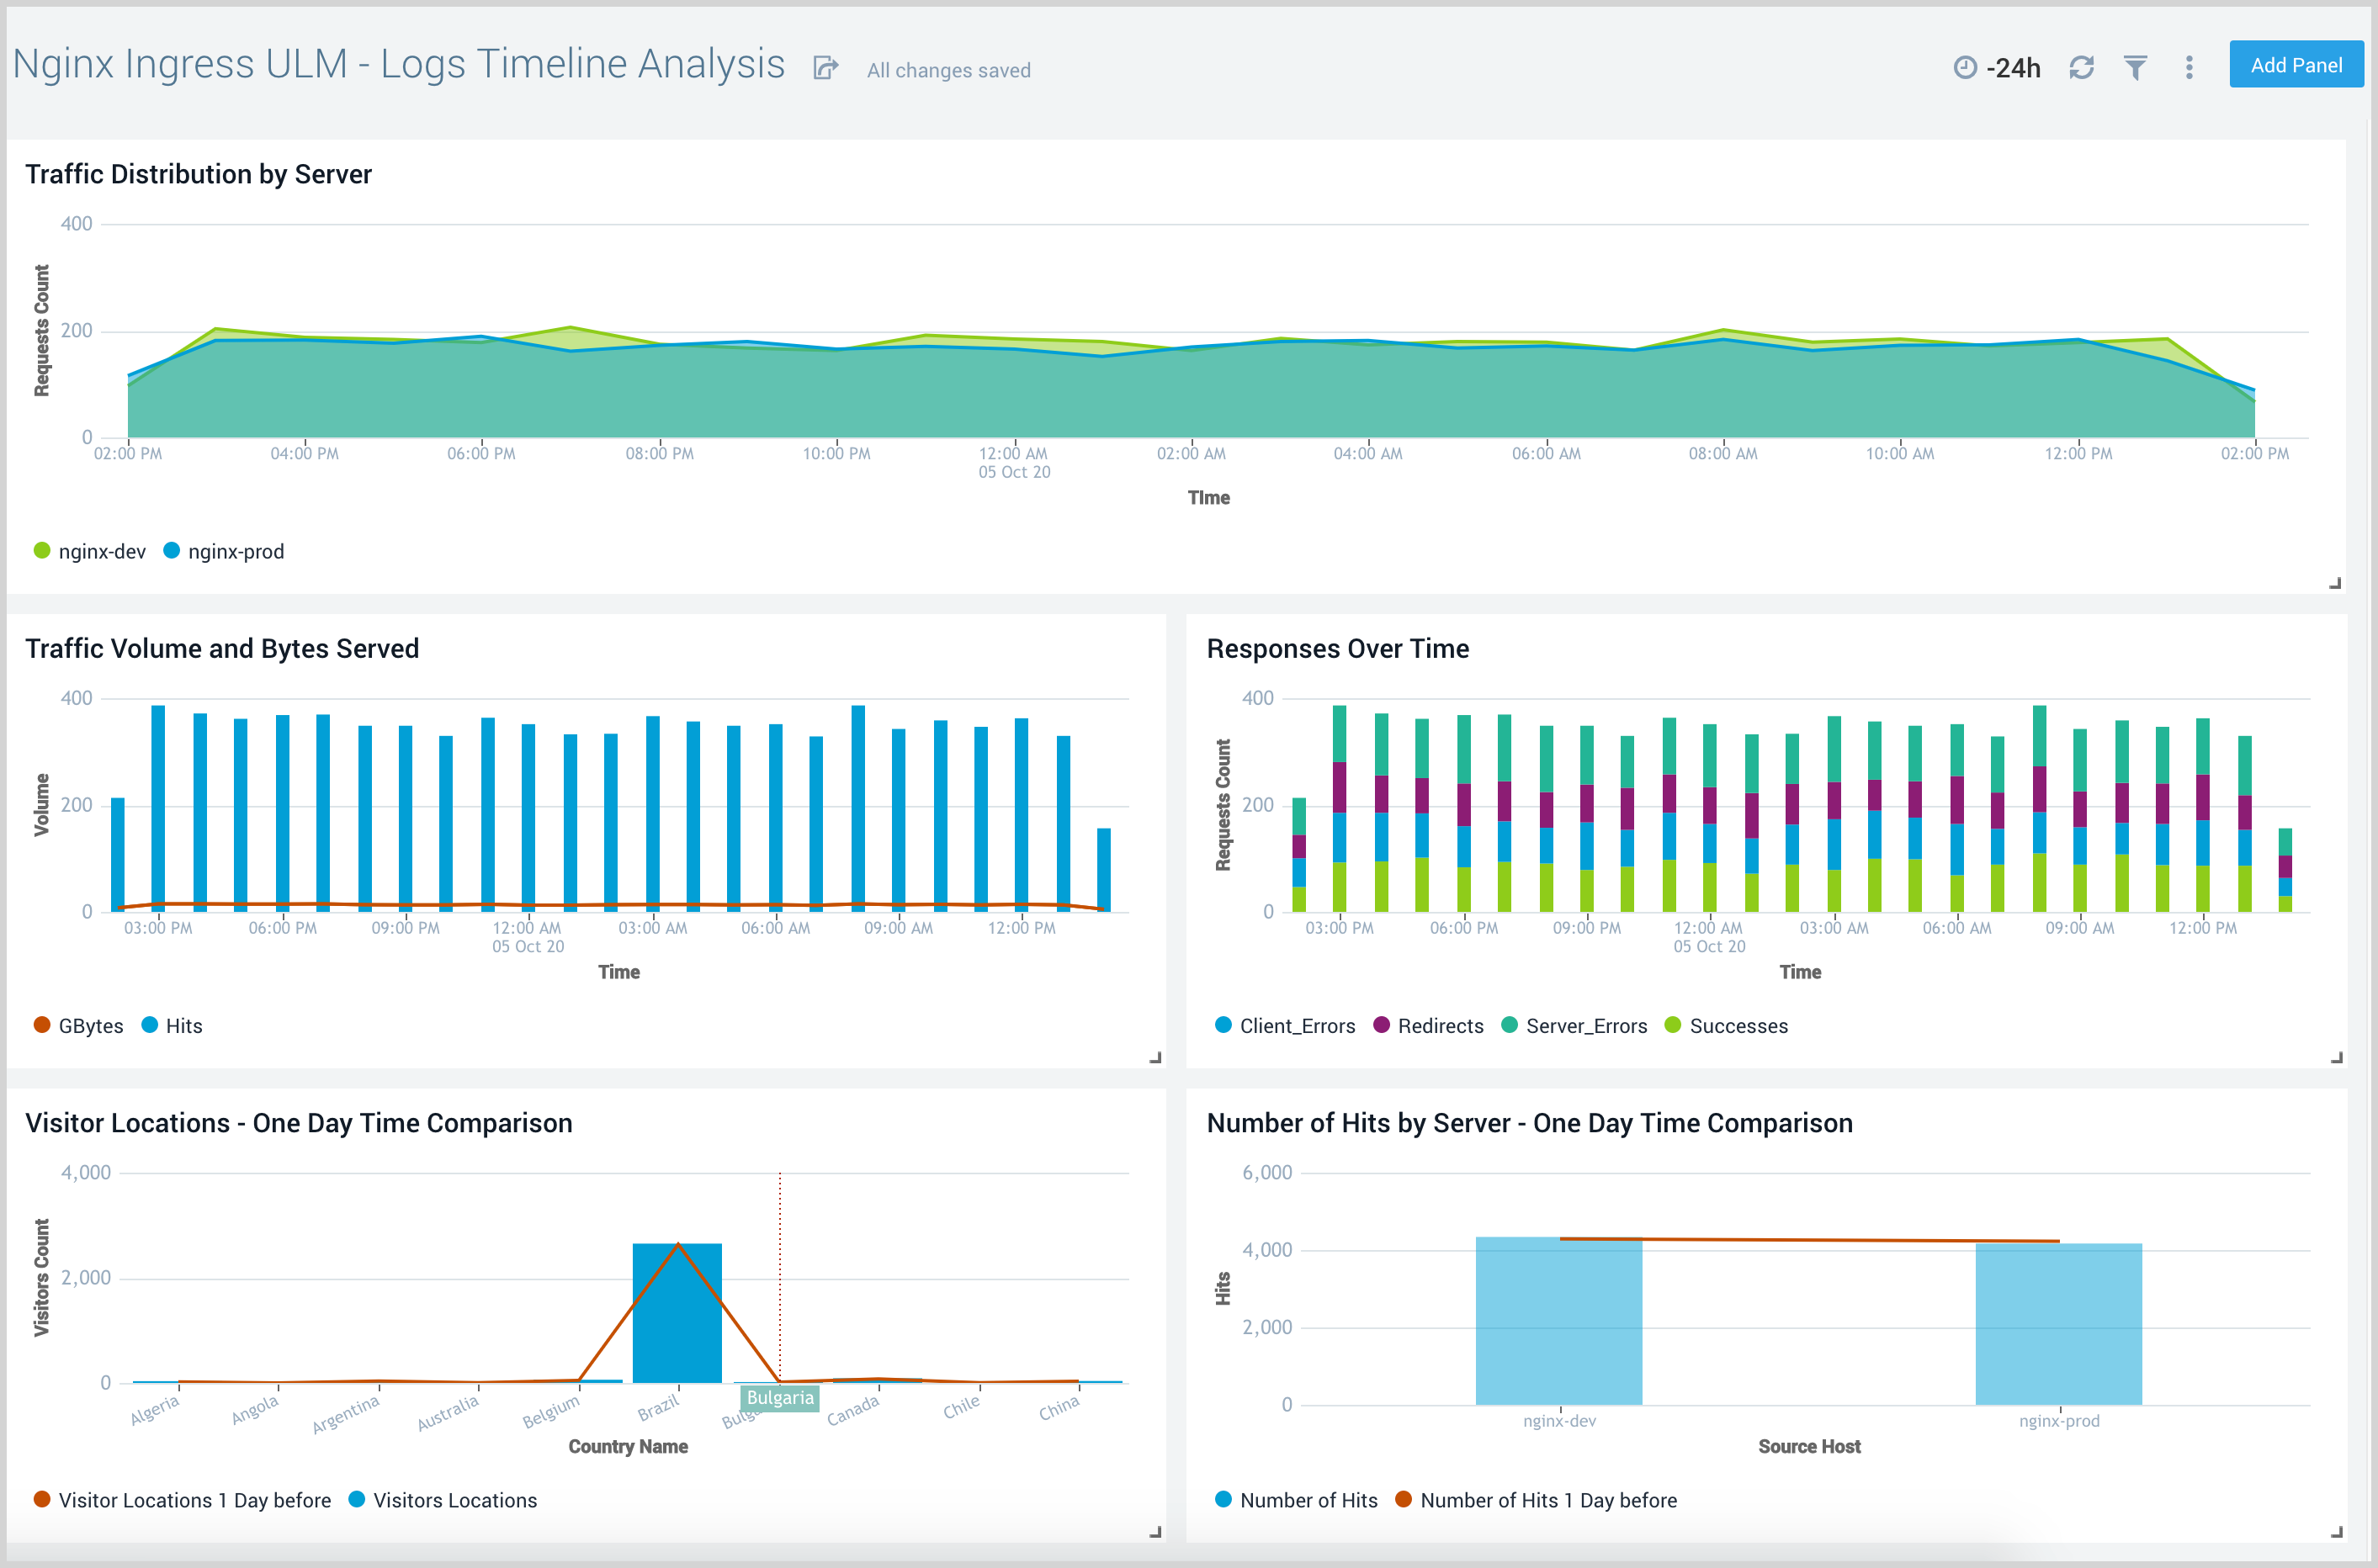Click resize handle of Responses Over Time panel
This screenshot has width=2378, height=1568.
(2337, 1057)
